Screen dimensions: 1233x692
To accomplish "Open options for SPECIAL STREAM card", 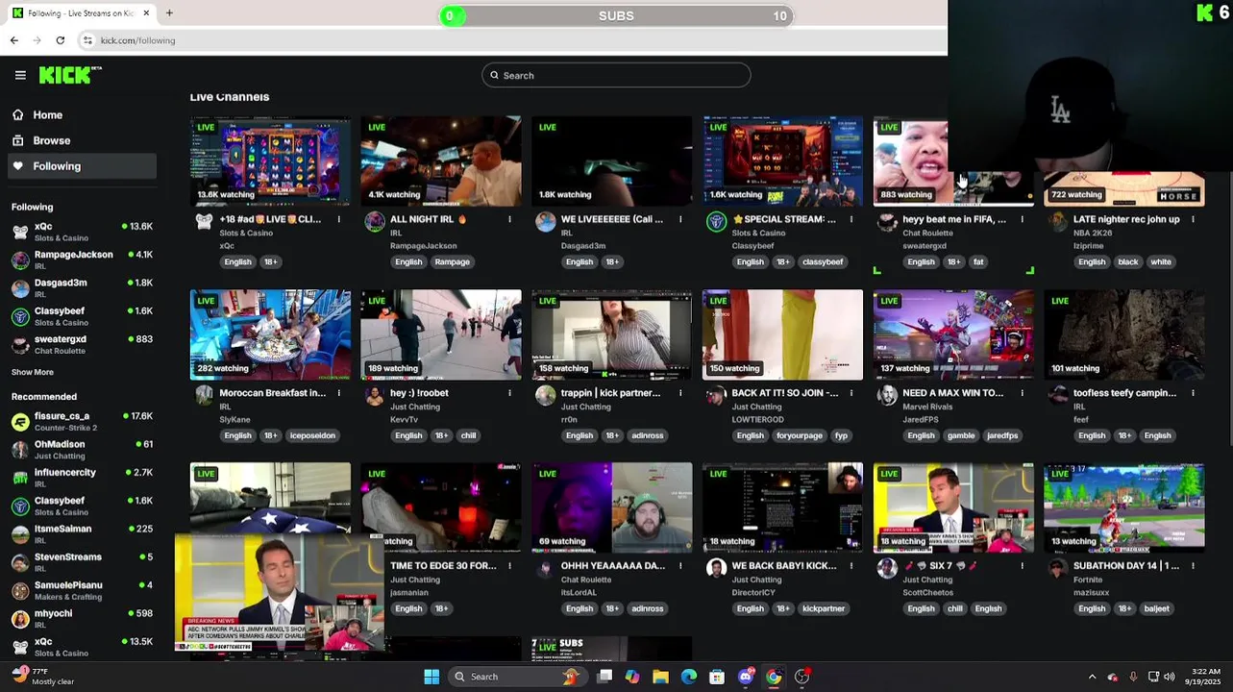I will click(851, 219).
